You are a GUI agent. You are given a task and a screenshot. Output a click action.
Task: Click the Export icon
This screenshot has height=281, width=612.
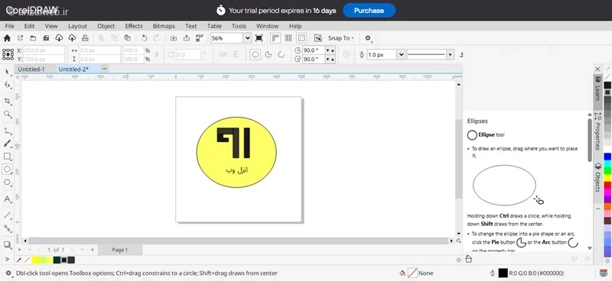click(x=187, y=38)
